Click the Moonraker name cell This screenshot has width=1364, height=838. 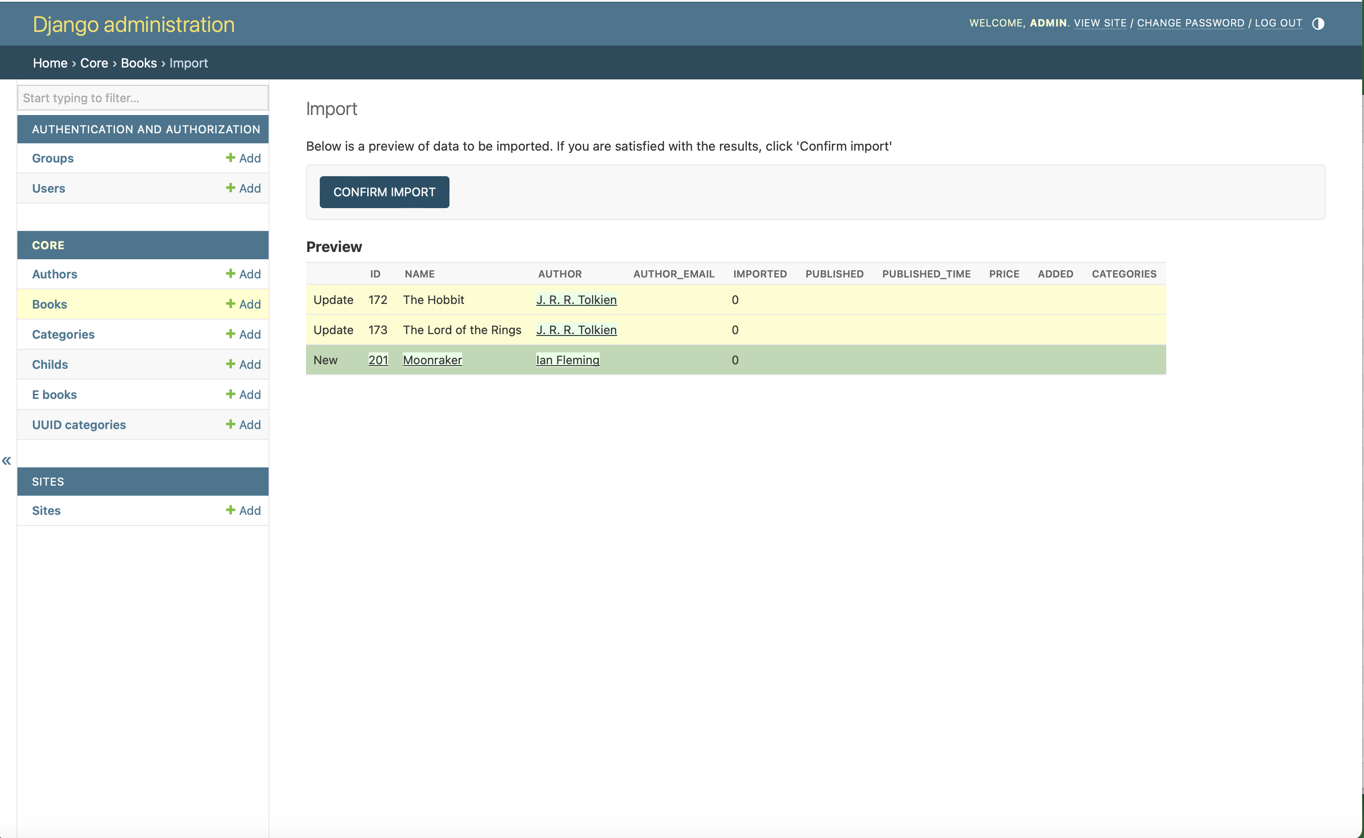point(432,360)
